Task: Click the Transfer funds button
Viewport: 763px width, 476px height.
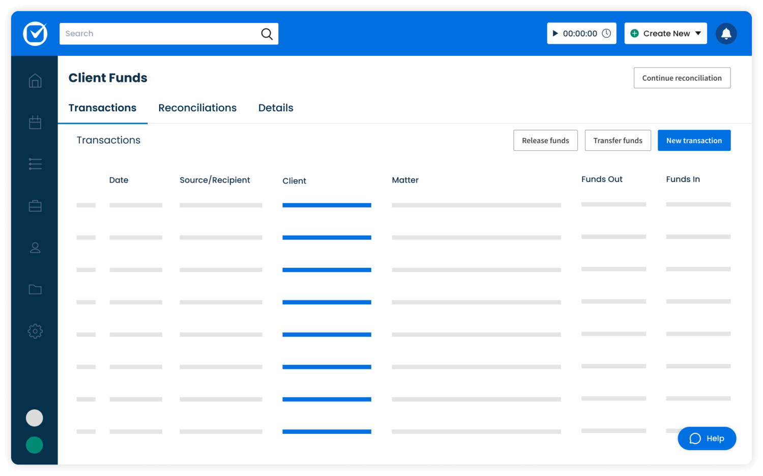Action: 618,141
